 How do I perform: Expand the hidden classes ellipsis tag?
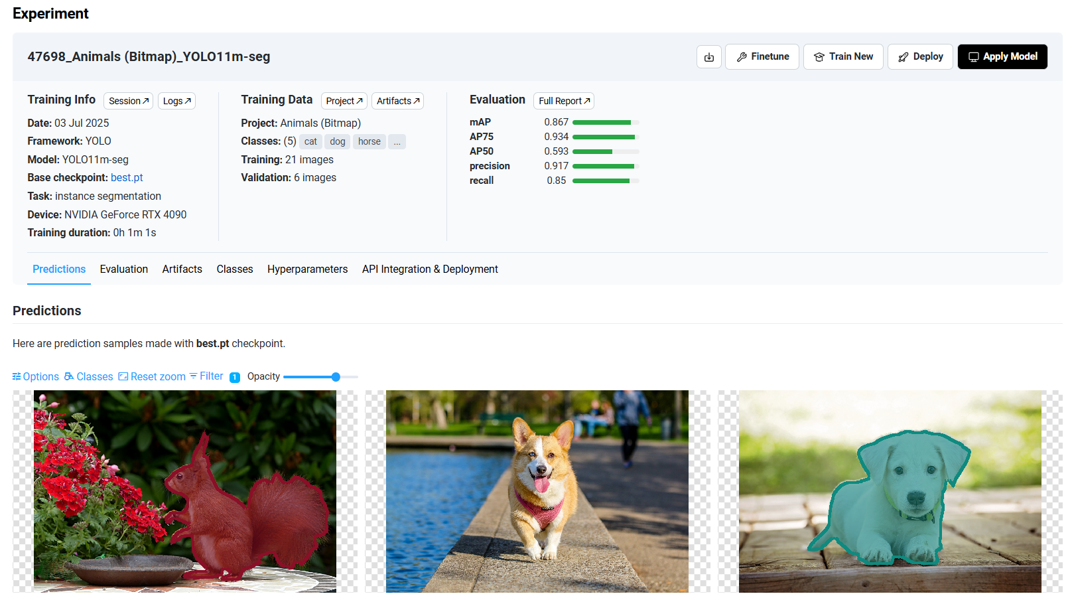pyautogui.click(x=397, y=142)
